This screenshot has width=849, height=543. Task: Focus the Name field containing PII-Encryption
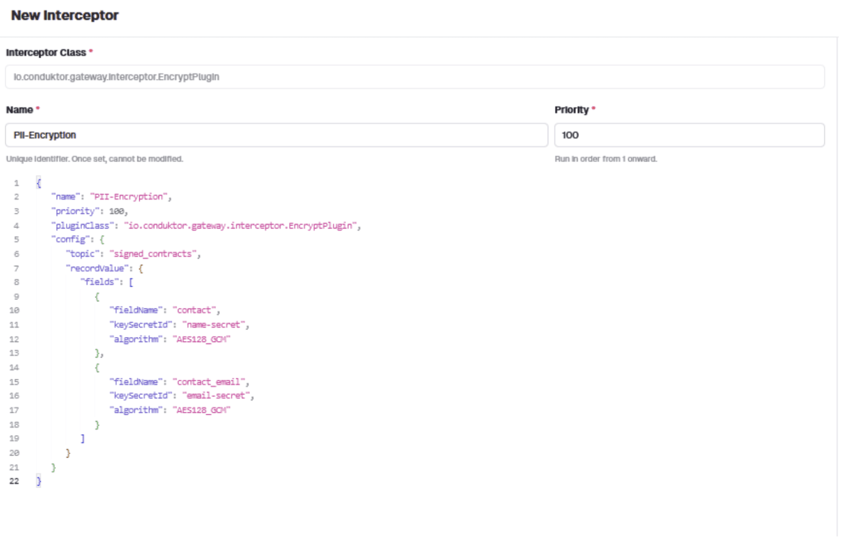[x=276, y=135]
